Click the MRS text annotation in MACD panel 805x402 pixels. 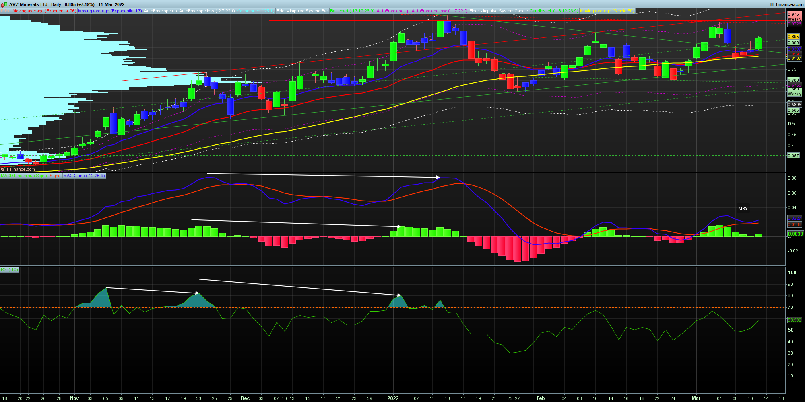point(743,208)
